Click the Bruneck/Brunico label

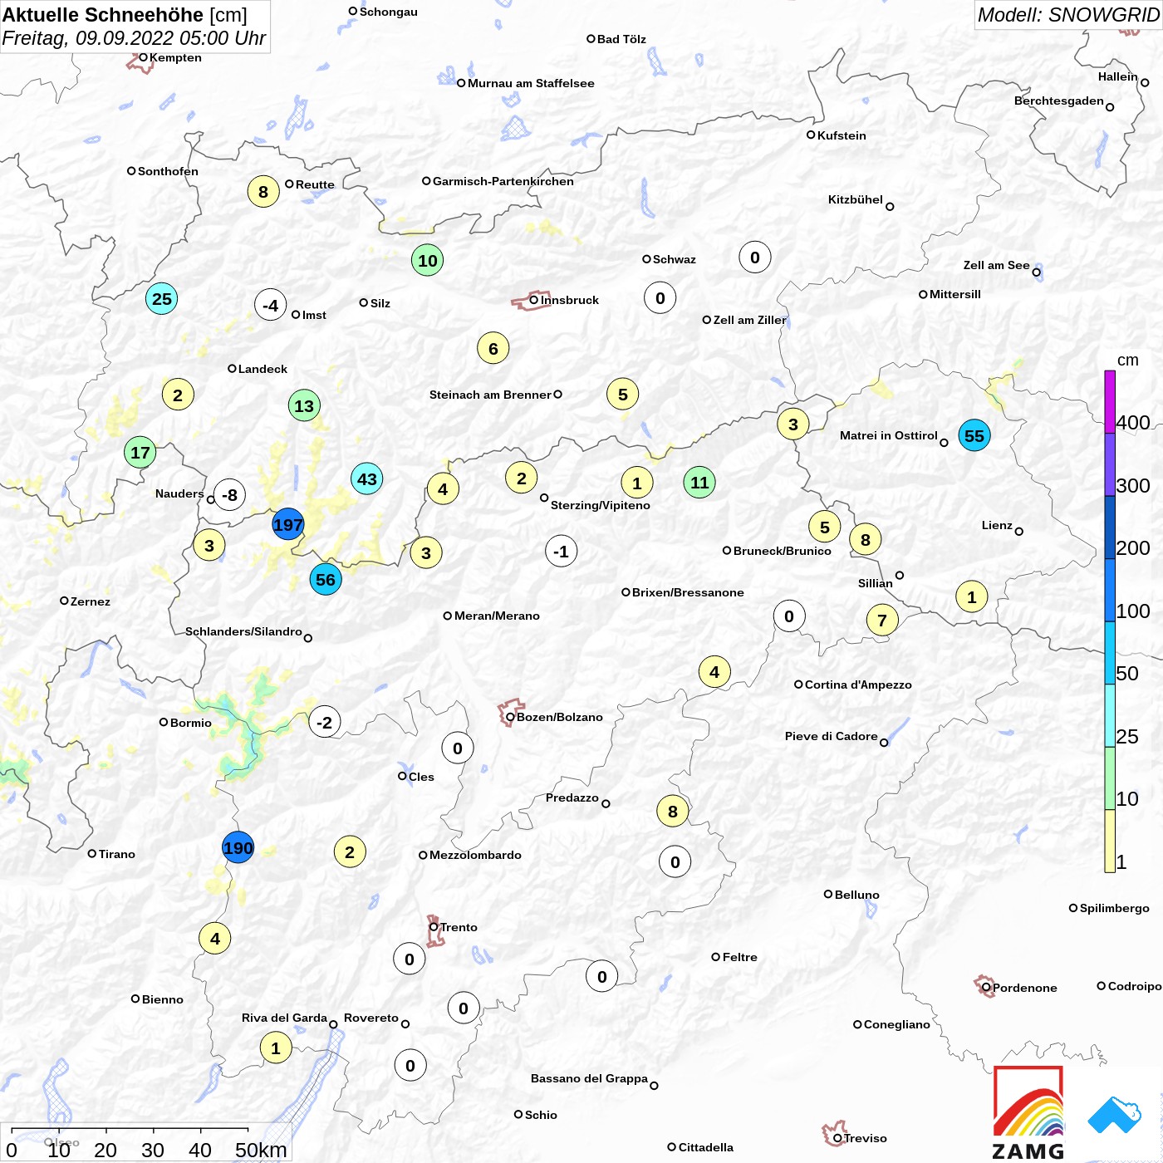coord(782,551)
